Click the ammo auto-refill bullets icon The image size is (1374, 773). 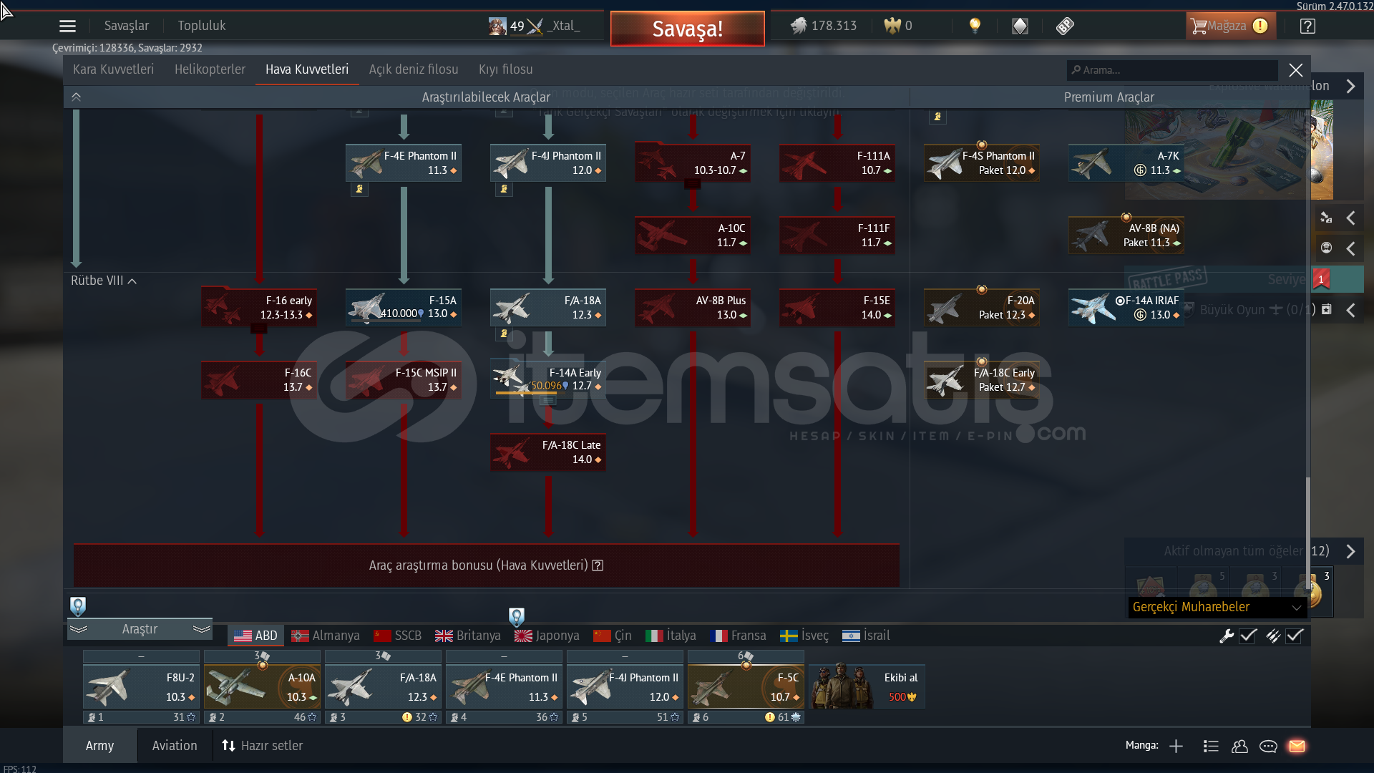1273,636
